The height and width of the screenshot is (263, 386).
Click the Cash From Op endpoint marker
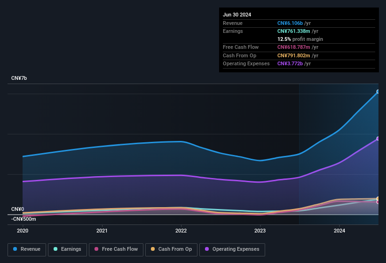378,198
